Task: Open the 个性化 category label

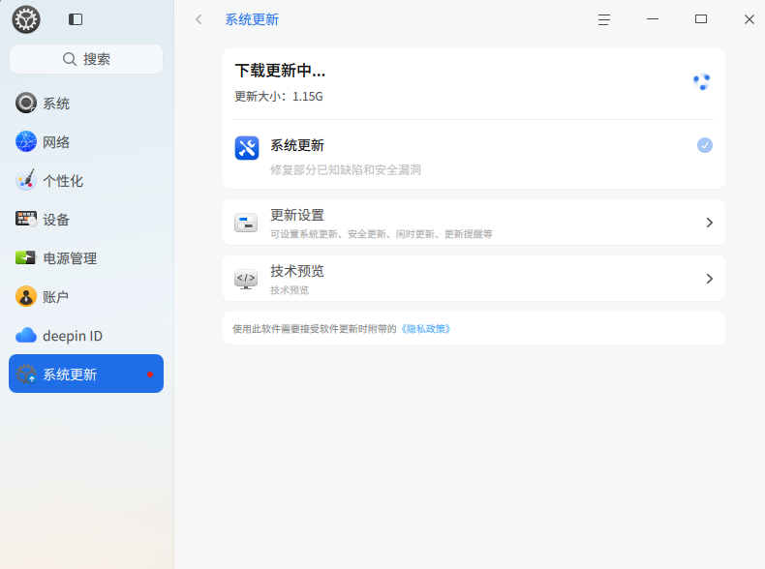Action: tap(63, 181)
